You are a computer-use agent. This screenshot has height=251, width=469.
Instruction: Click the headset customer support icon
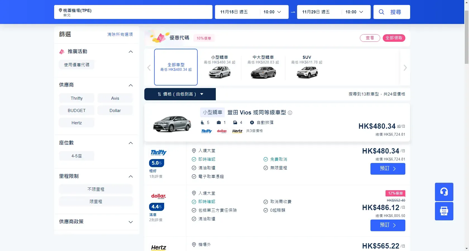(x=444, y=192)
